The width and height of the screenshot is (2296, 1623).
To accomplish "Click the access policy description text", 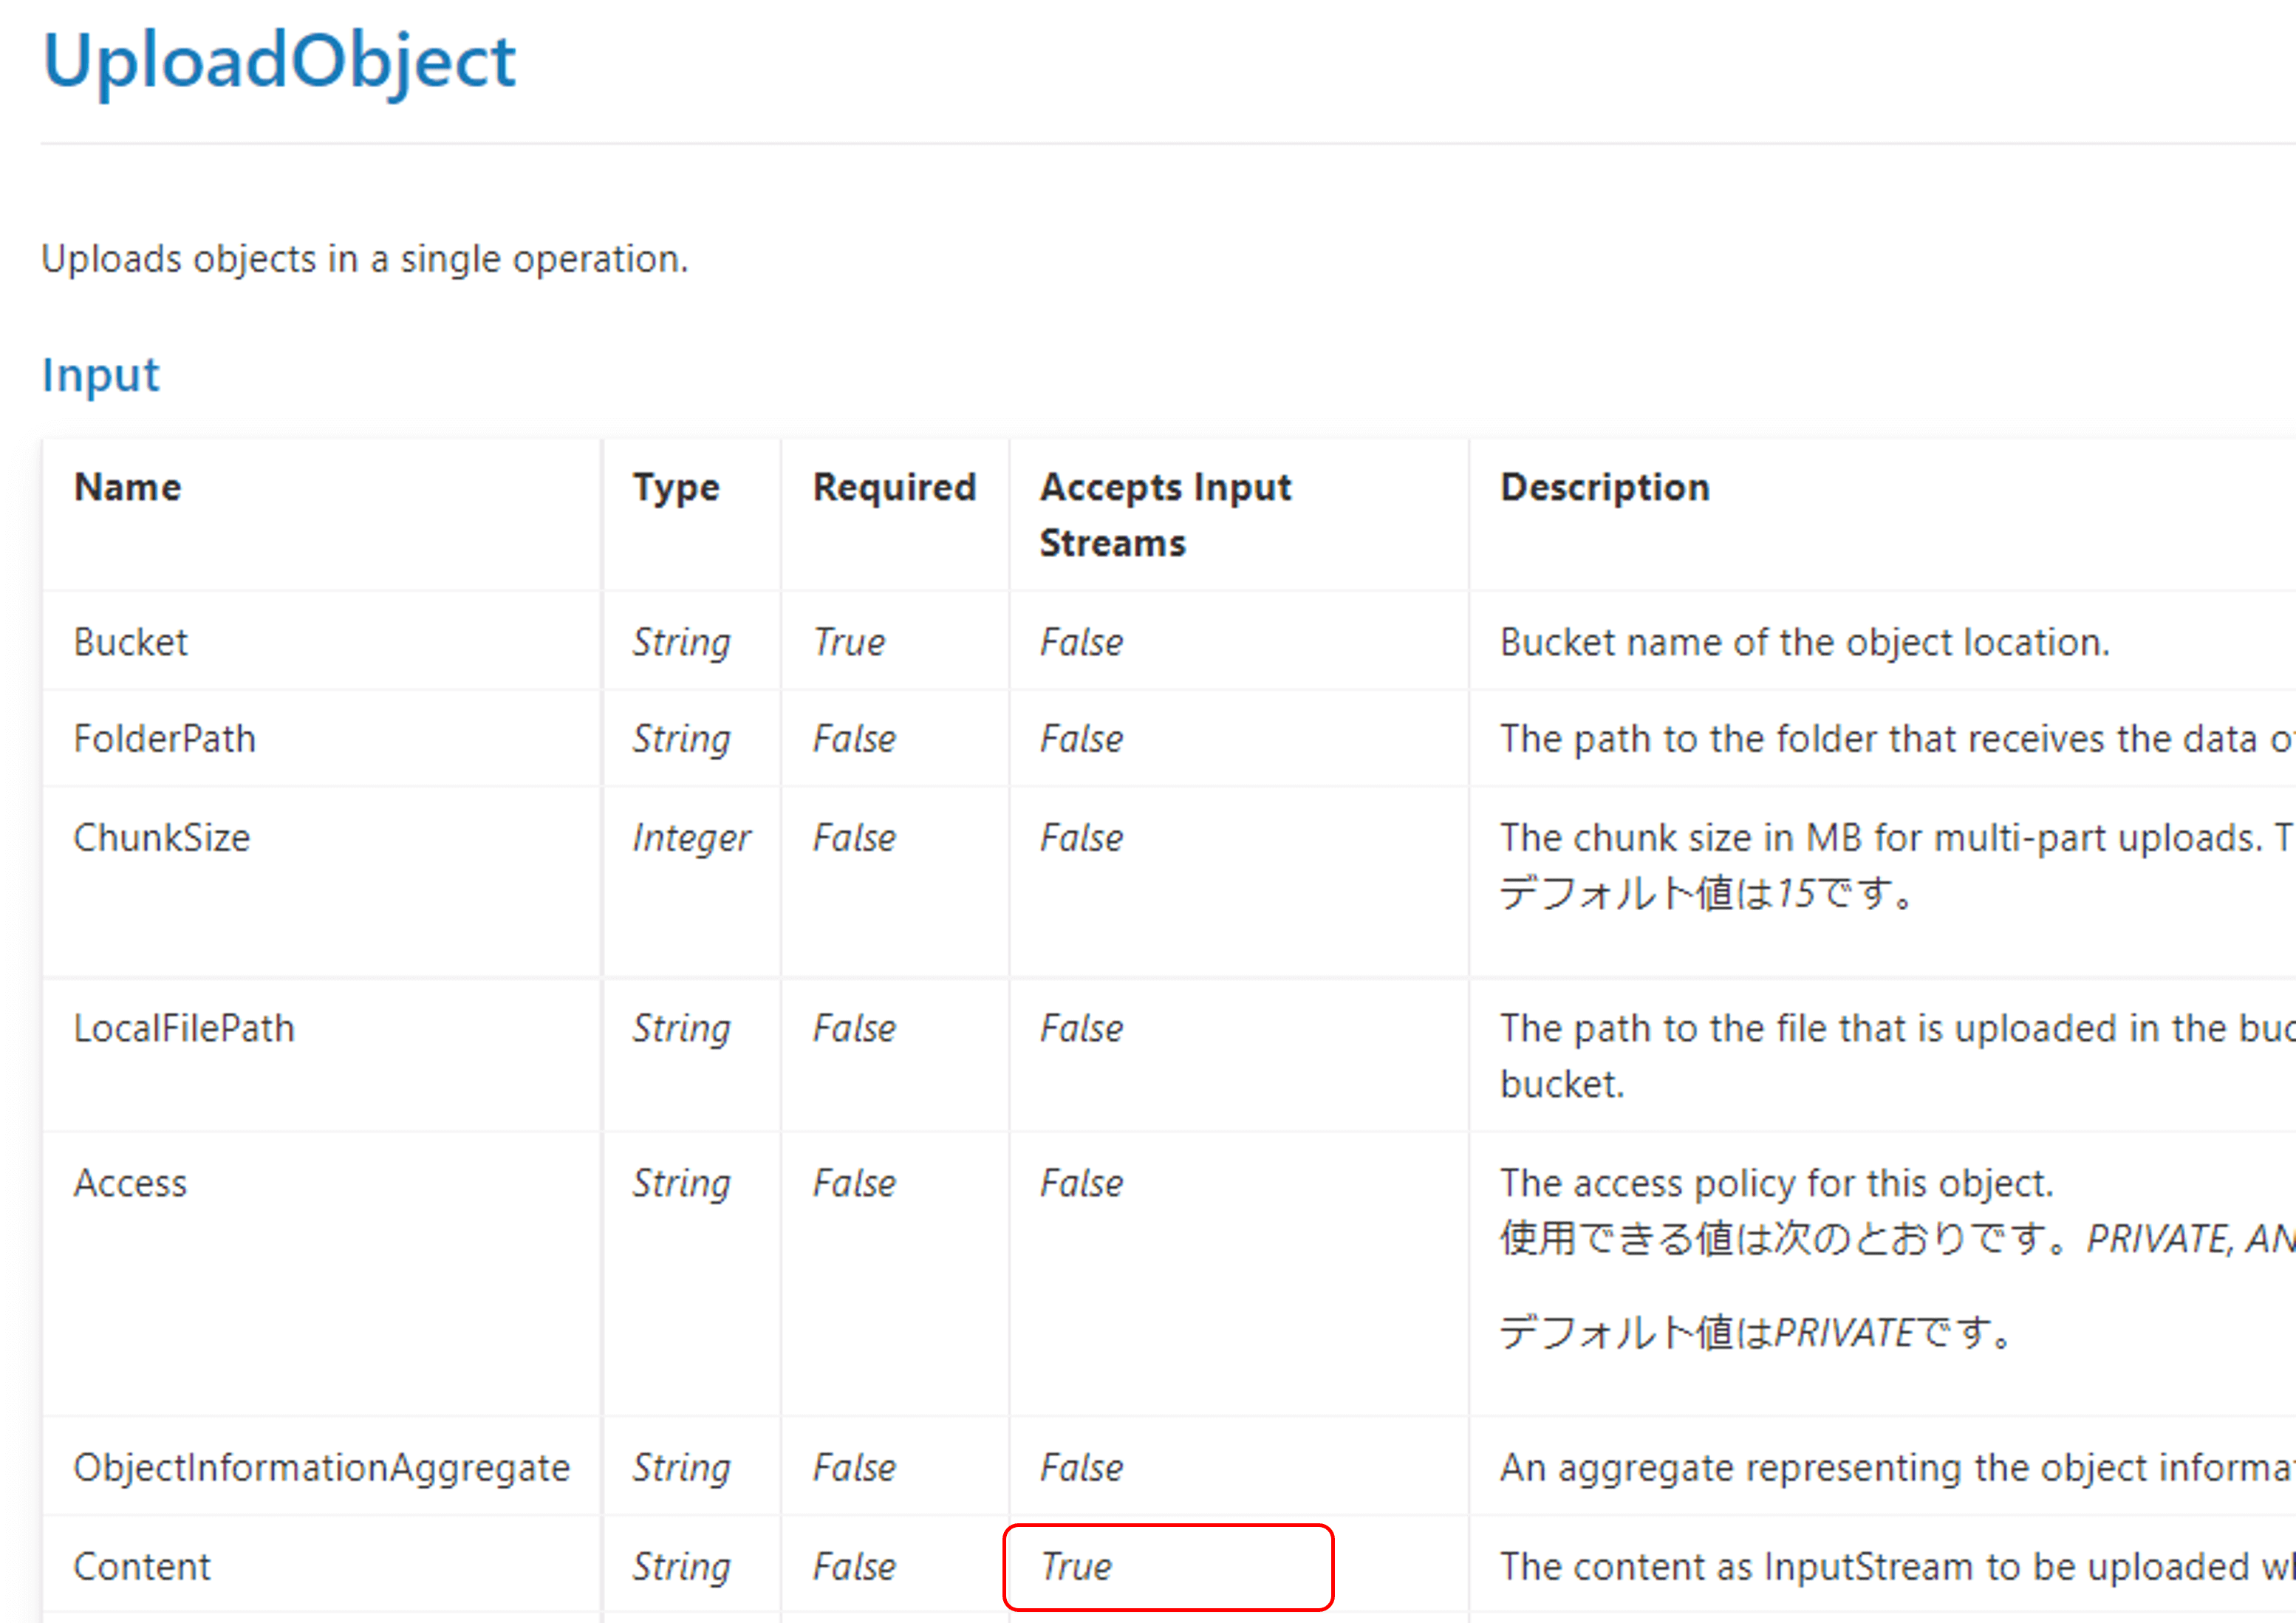I will (x=1776, y=1183).
